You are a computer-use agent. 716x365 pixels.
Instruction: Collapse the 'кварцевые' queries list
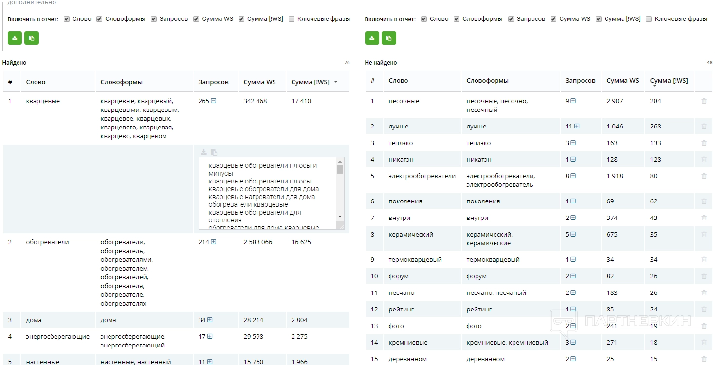point(214,101)
